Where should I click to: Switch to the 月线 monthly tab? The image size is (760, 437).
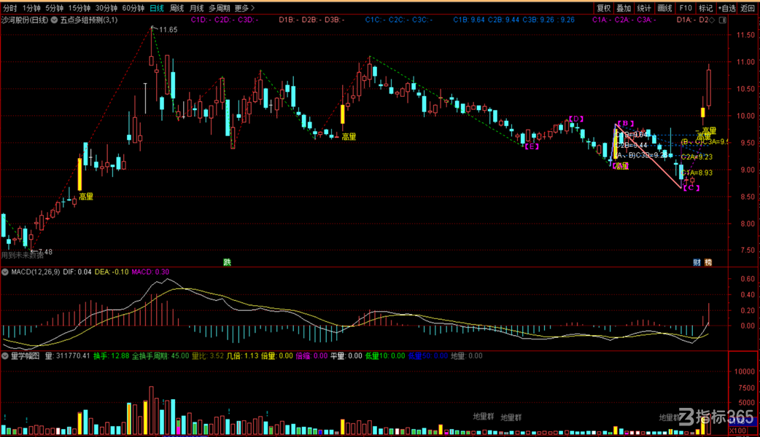tap(196, 8)
